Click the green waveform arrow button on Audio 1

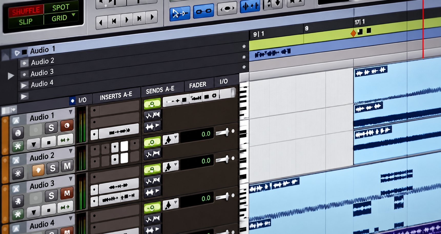point(65,140)
